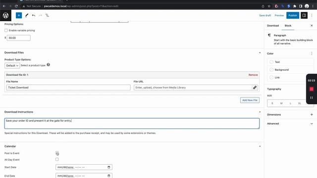Image resolution: width=317 pixels, height=178 pixels.
Task: Open the WordPress logo menu
Action: click(5, 15)
